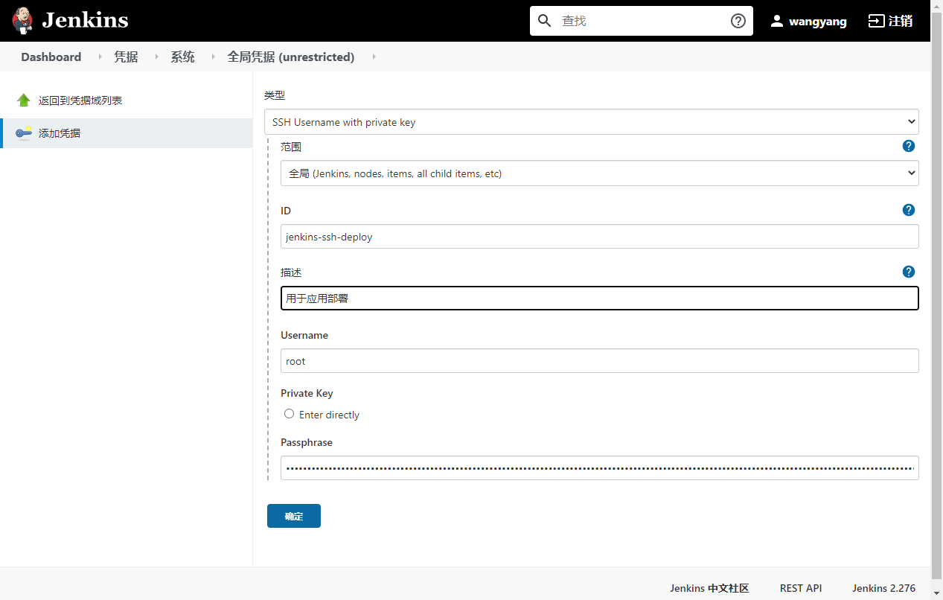Screen dimensions: 943x600
Task: Focus the 查找 search input field
Action: tap(641, 21)
